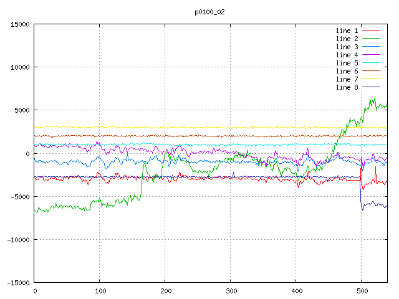The height and width of the screenshot is (299, 399).
Task: Click cyan line sample beside 'line 5'
Action: pyautogui.click(x=371, y=63)
